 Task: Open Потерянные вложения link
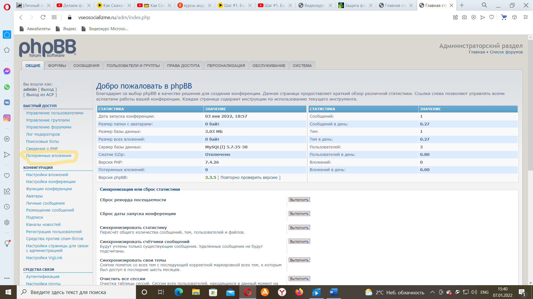[x=49, y=156]
